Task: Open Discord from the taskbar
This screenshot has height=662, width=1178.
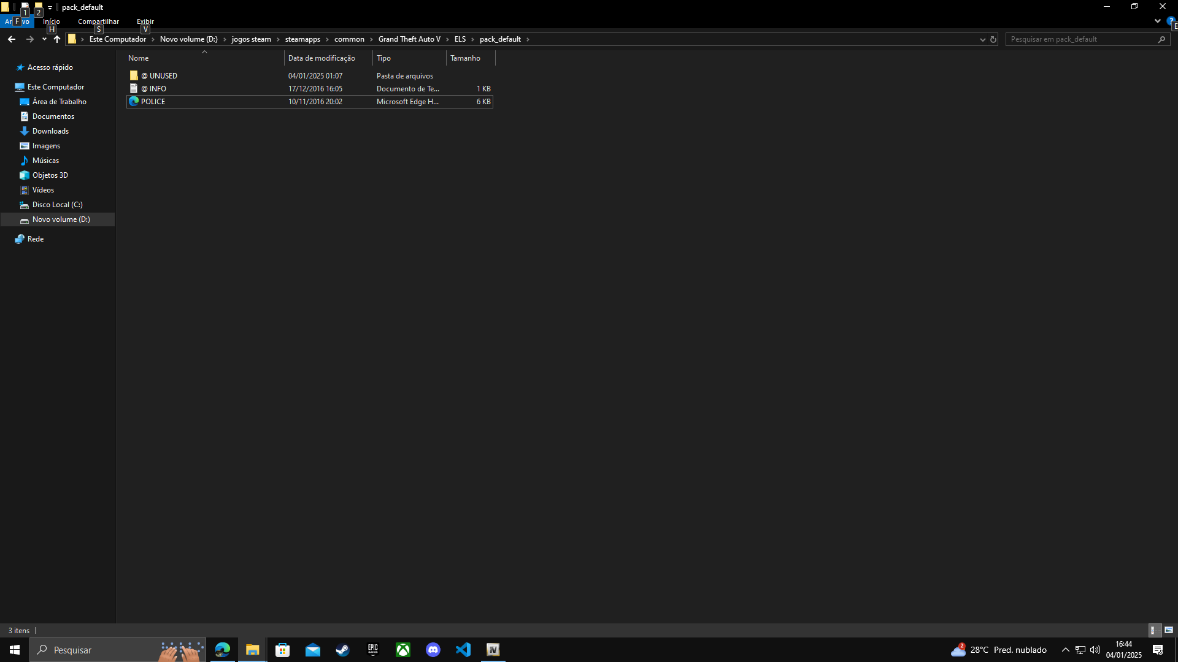Action: point(433,650)
